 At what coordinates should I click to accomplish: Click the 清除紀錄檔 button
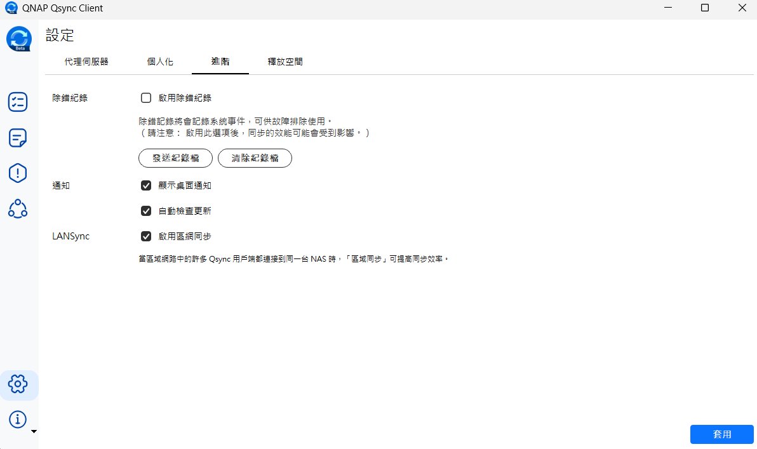(x=255, y=159)
